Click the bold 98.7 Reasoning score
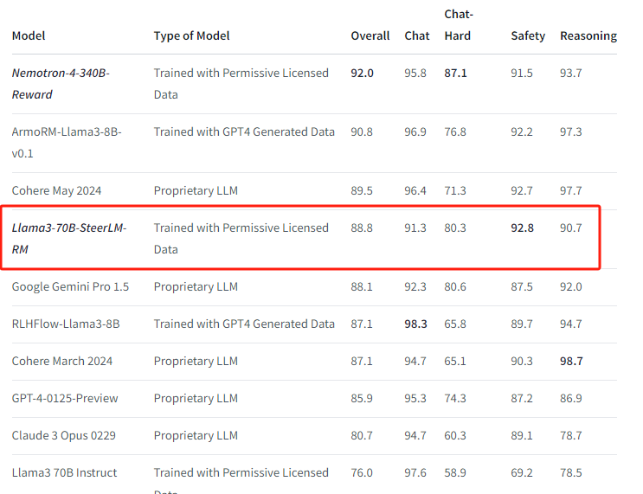 571,361
